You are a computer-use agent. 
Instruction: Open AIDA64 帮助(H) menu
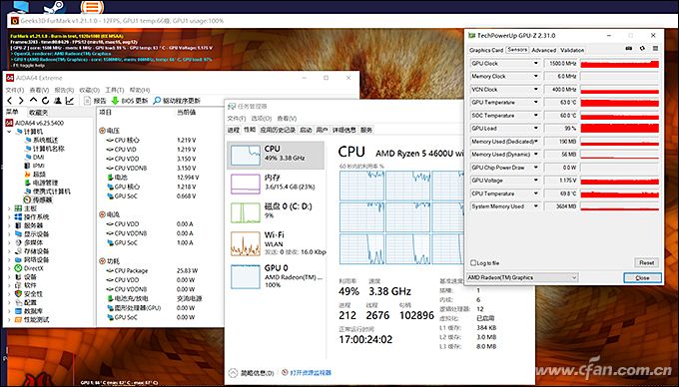pos(140,90)
